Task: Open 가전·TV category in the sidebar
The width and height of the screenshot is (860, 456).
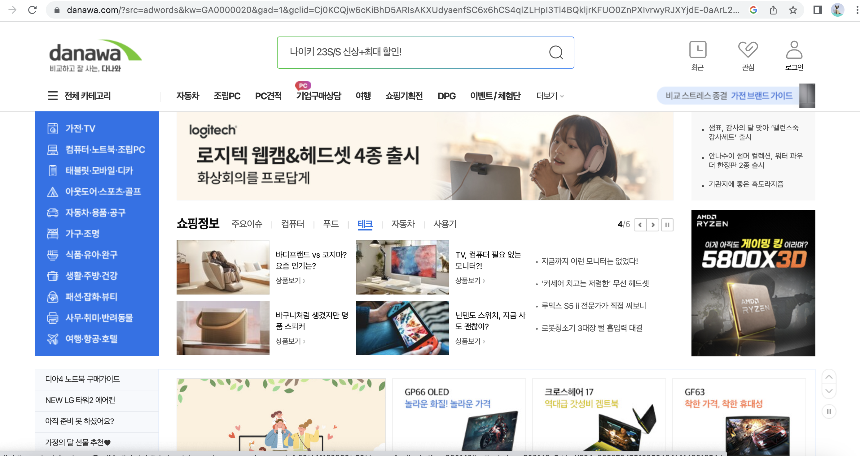Action: [x=80, y=129]
